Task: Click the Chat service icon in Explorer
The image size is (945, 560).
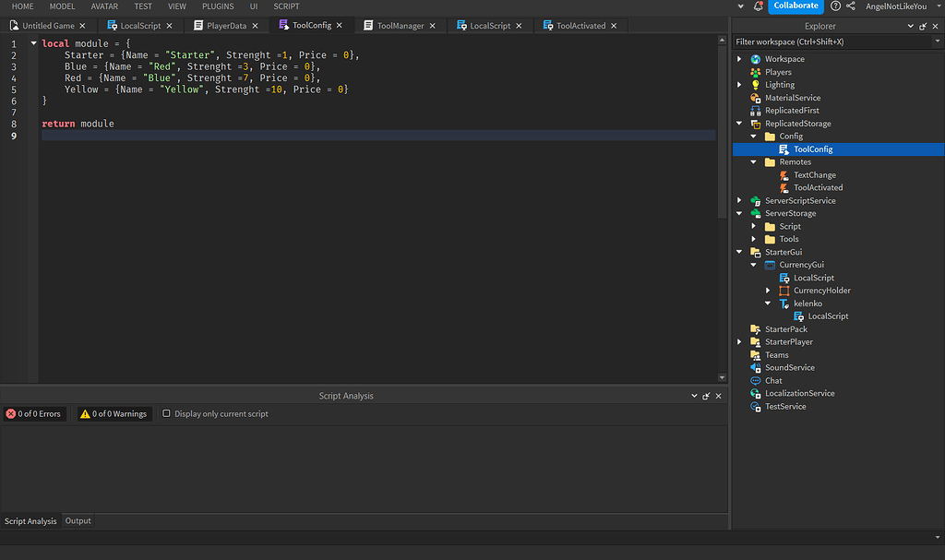Action: click(756, 380)
